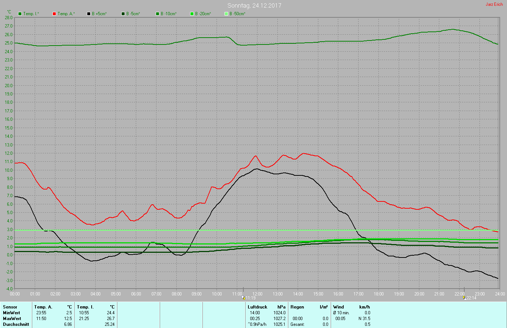Click the B -50cm light green swatch
Viewport: 507px width, 328px height.
point(226,14)
